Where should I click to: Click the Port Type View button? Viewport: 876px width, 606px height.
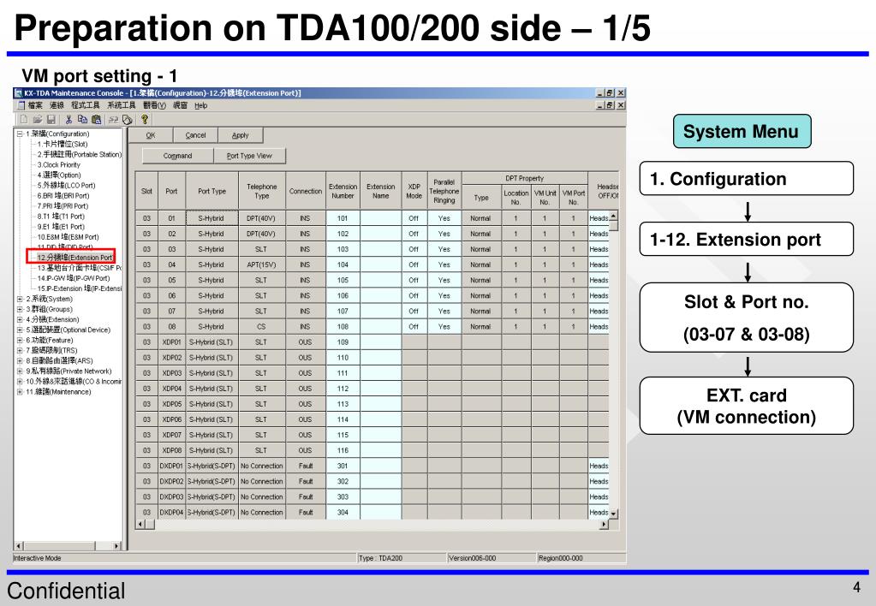(249, 156)
